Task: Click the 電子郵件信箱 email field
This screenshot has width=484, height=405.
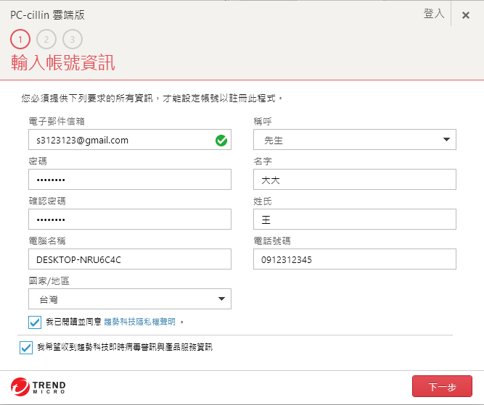Action: [120, 140]
